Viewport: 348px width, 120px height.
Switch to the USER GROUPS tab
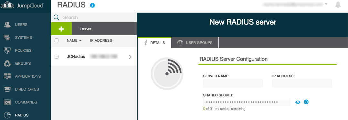click(195, 43)
